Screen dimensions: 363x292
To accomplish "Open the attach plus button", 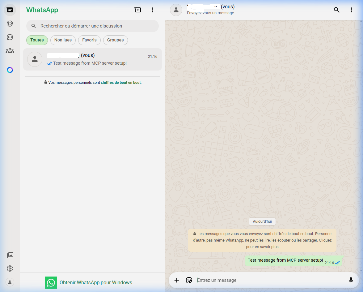I will (x=177, y=280).
